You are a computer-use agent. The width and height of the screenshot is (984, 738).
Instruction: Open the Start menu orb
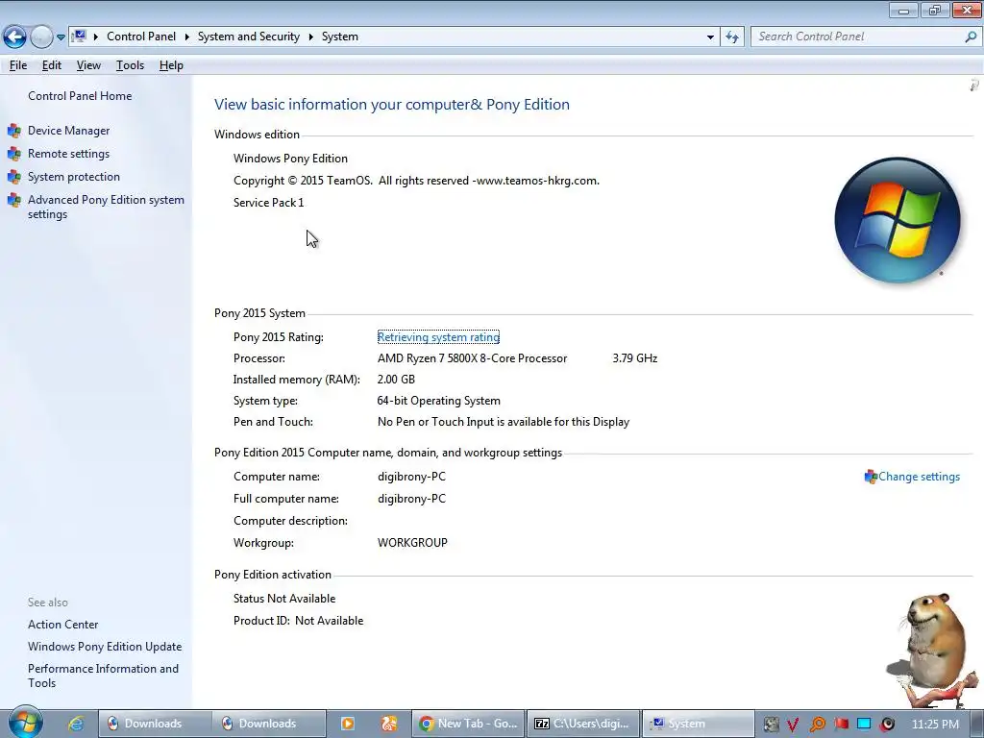click(x=24, y=723)
